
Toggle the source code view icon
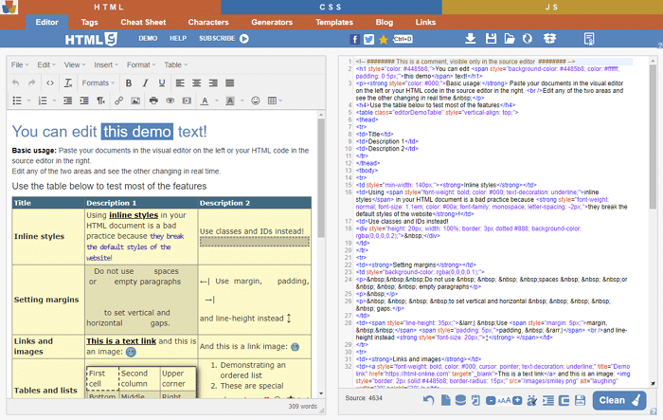click(x=51, y=82)
